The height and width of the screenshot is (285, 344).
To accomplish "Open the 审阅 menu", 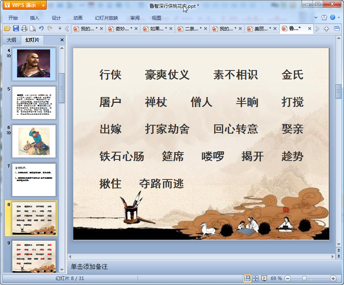I will [x=135, y=18].
